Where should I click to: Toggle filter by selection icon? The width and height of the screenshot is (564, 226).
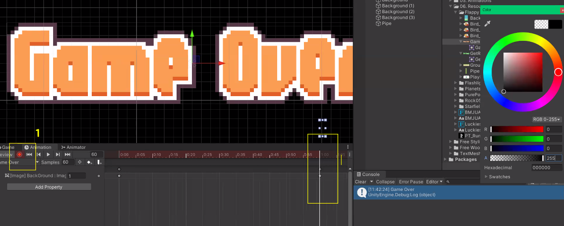coord(80,162)
